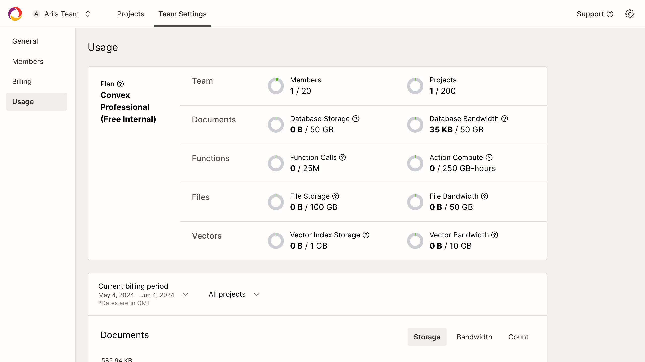645x362 pixels.
Task: Click the "1 / 200" projects value
Action: coord(442,91)
